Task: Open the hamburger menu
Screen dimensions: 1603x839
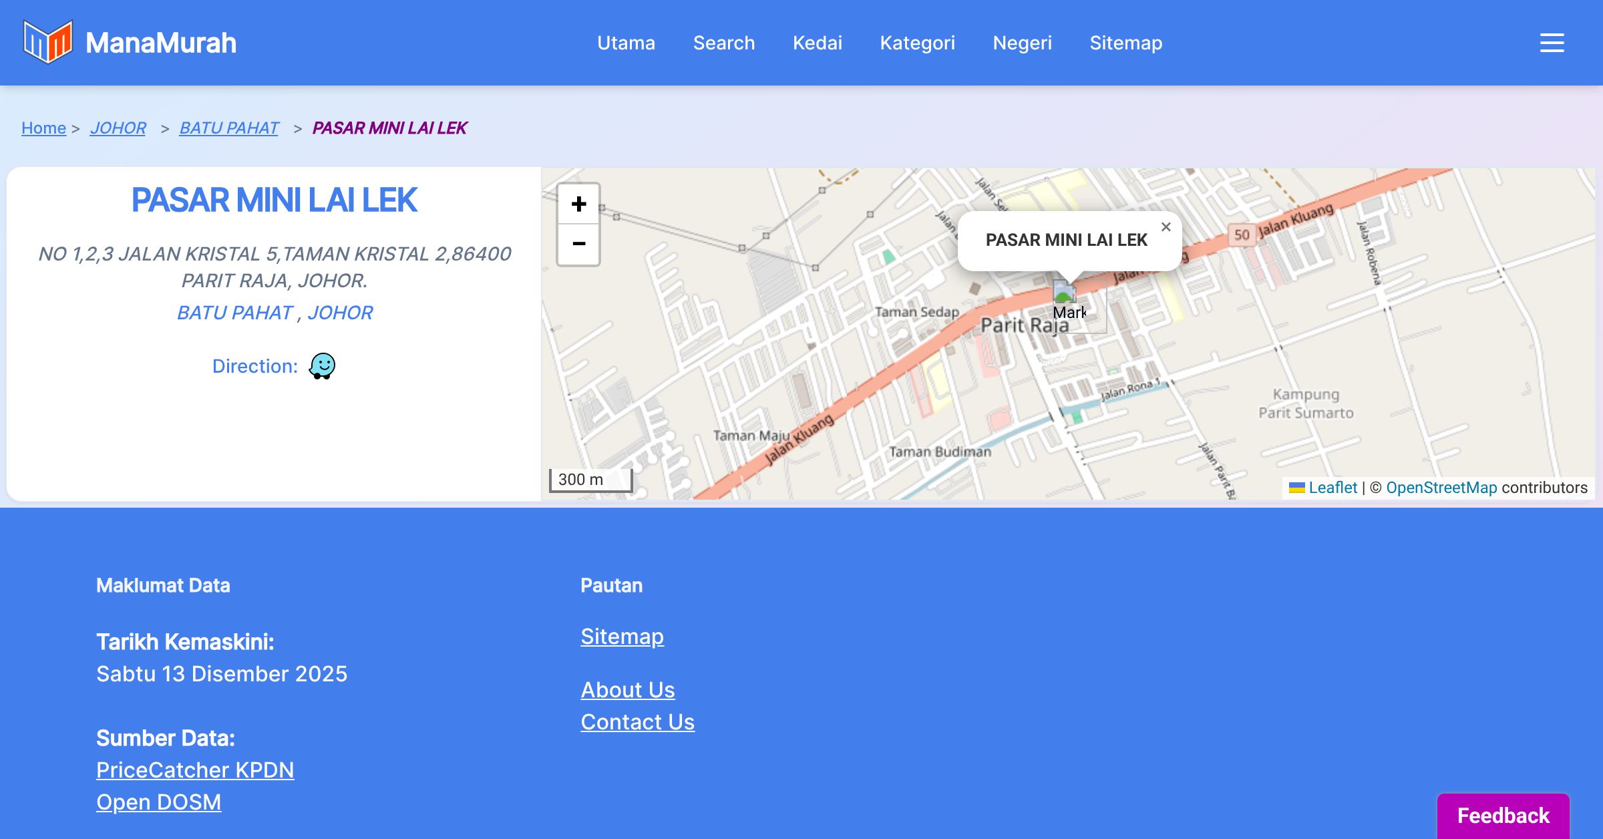Action: (x=1552, y=43)
